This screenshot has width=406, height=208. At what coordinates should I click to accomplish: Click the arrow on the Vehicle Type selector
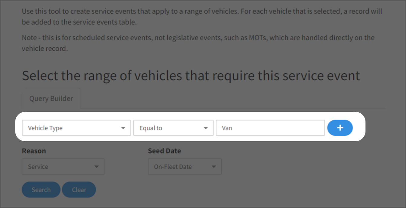[123, 128]
